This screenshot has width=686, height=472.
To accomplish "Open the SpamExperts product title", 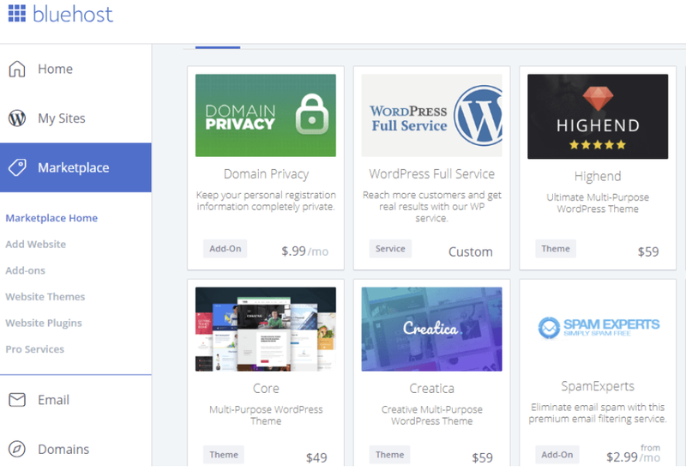I will (598, 386).
